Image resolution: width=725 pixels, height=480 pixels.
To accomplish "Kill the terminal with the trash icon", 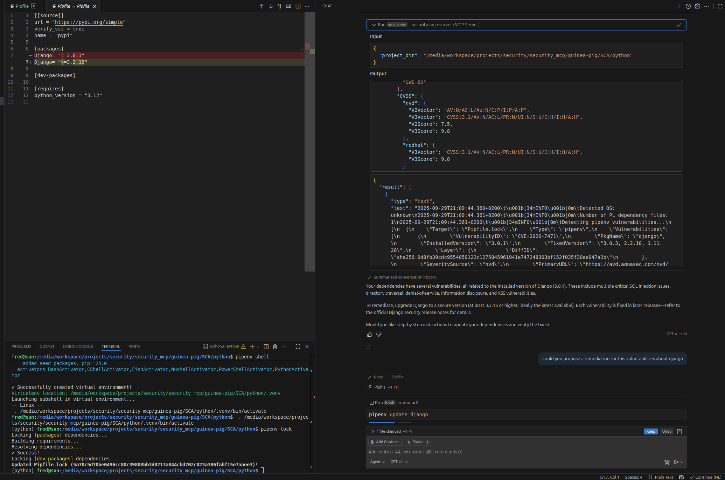I will (275, 347).
